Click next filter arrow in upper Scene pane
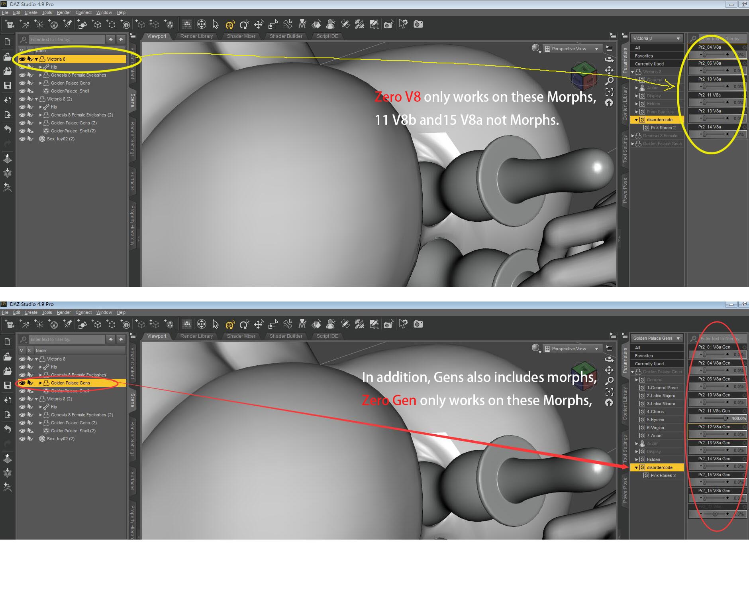 (x=121, y=39)
